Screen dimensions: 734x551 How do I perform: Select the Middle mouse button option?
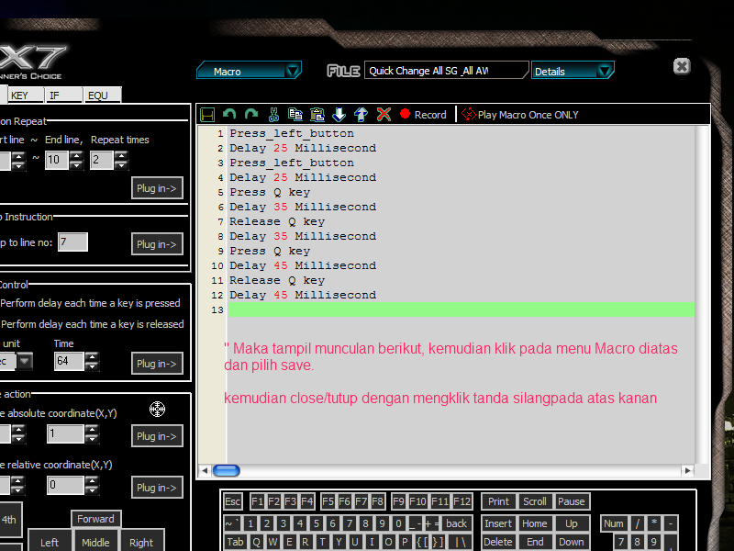click(95, 542)
